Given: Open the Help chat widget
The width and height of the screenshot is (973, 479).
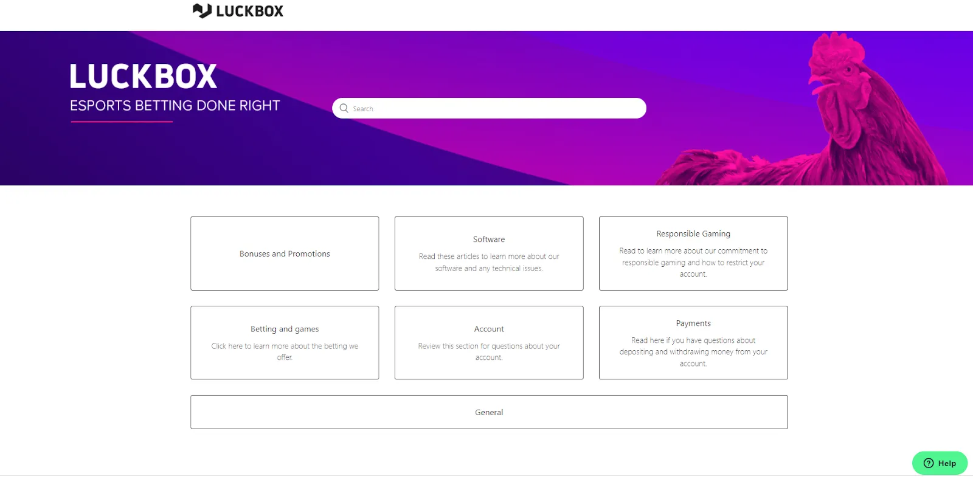Looking at the screenshot, I should pos(940,463).
